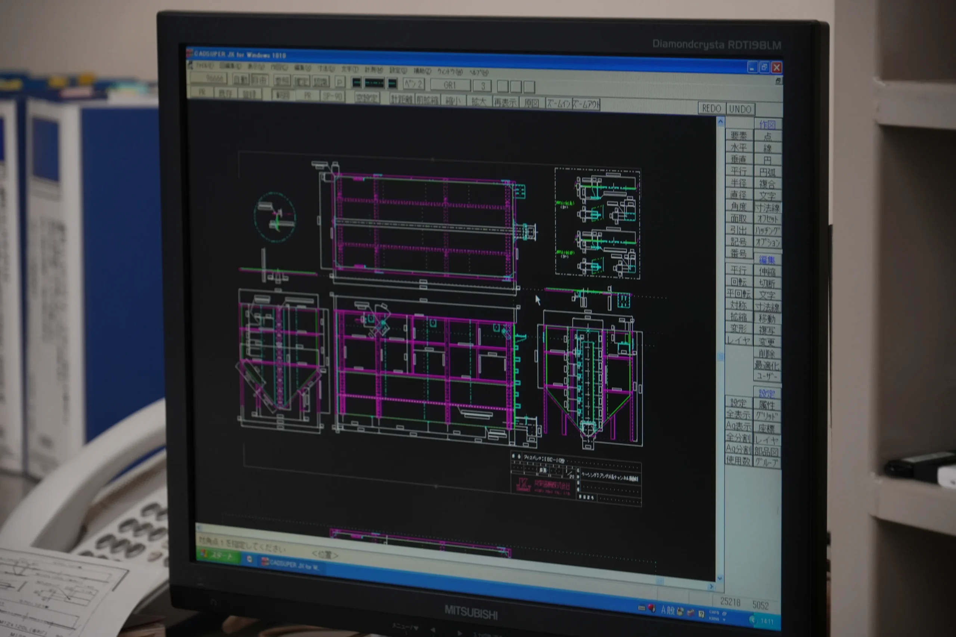Click the REDO button
Image resolution: width=956 pixels, height=637 pixels.
click(712, 109)
